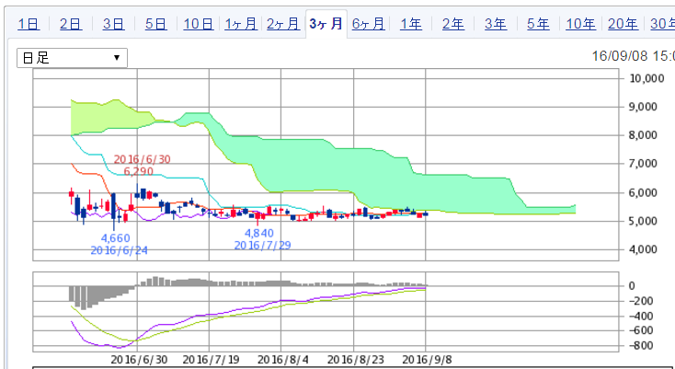Choose the 5日 period tab
Image resolution: width=675 pixels, height=369 pixels.
click(155, 25)
